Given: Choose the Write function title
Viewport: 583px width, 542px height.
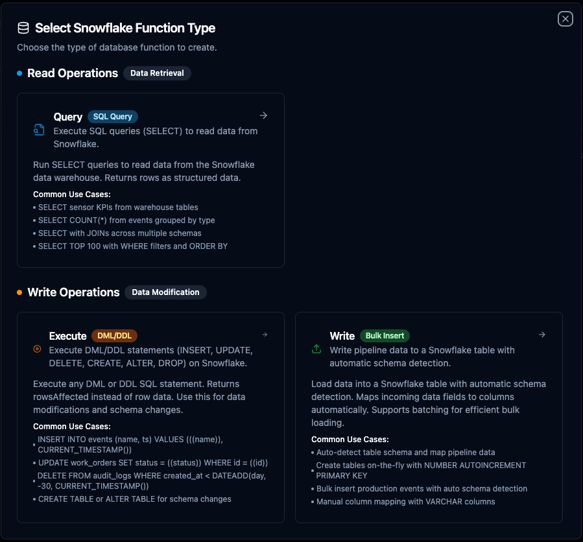Looking at the screenshot, I should pos(342,336).
